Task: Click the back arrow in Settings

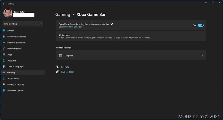Action: coord(4,4)
